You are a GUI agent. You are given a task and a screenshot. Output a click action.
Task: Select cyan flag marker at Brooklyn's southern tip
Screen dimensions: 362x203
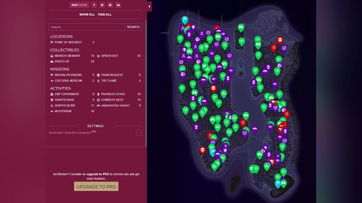tap(278, 184)
